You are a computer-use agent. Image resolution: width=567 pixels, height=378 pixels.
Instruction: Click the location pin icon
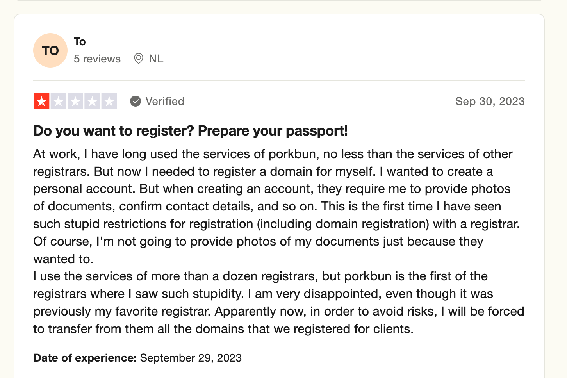138,59
